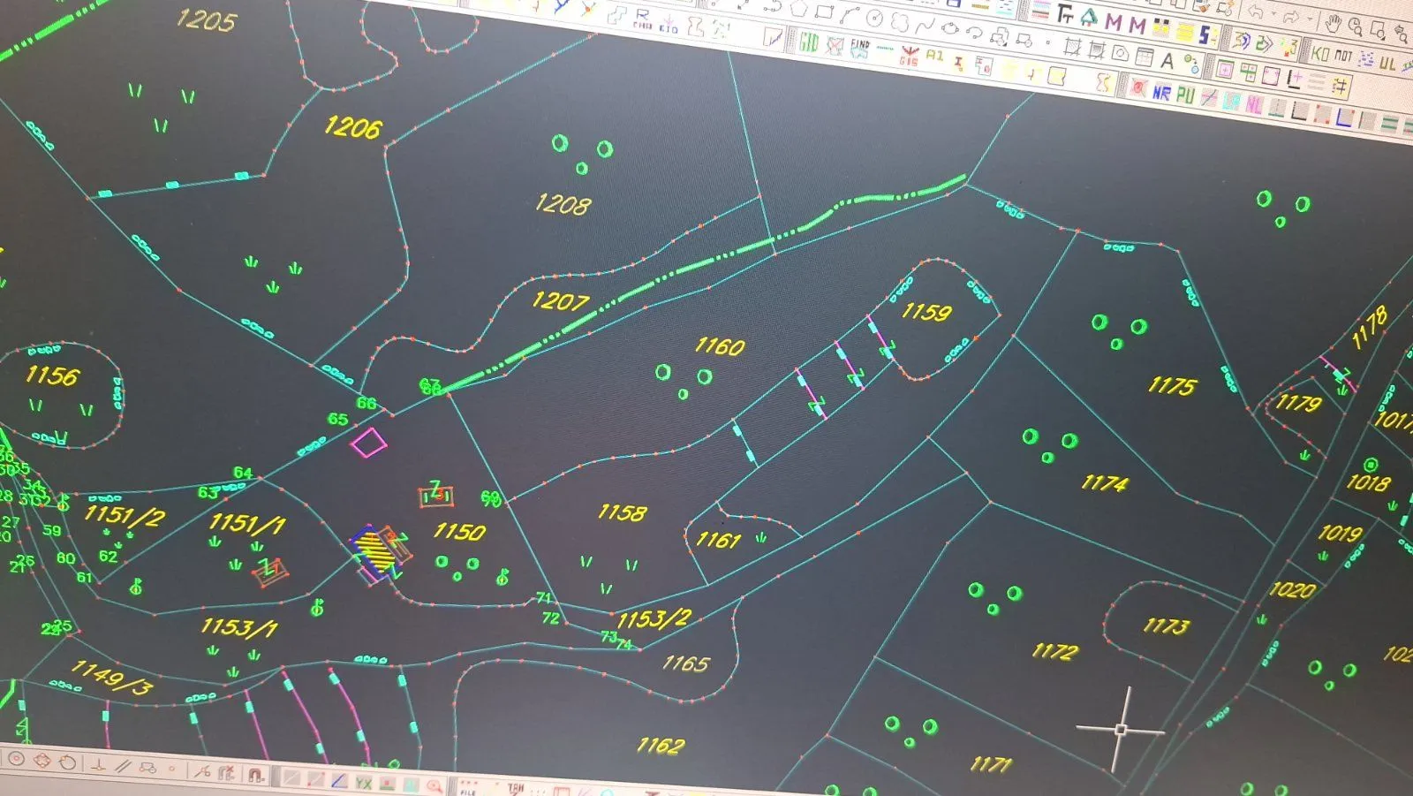Pick survey point number 65
Viewport: 1413px width, 796px height.
point(337,419)
